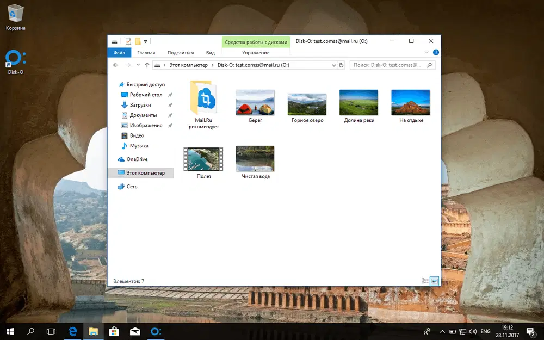Select OneDrive in navigation pane
Screen dimensions: 544x340
133,159
